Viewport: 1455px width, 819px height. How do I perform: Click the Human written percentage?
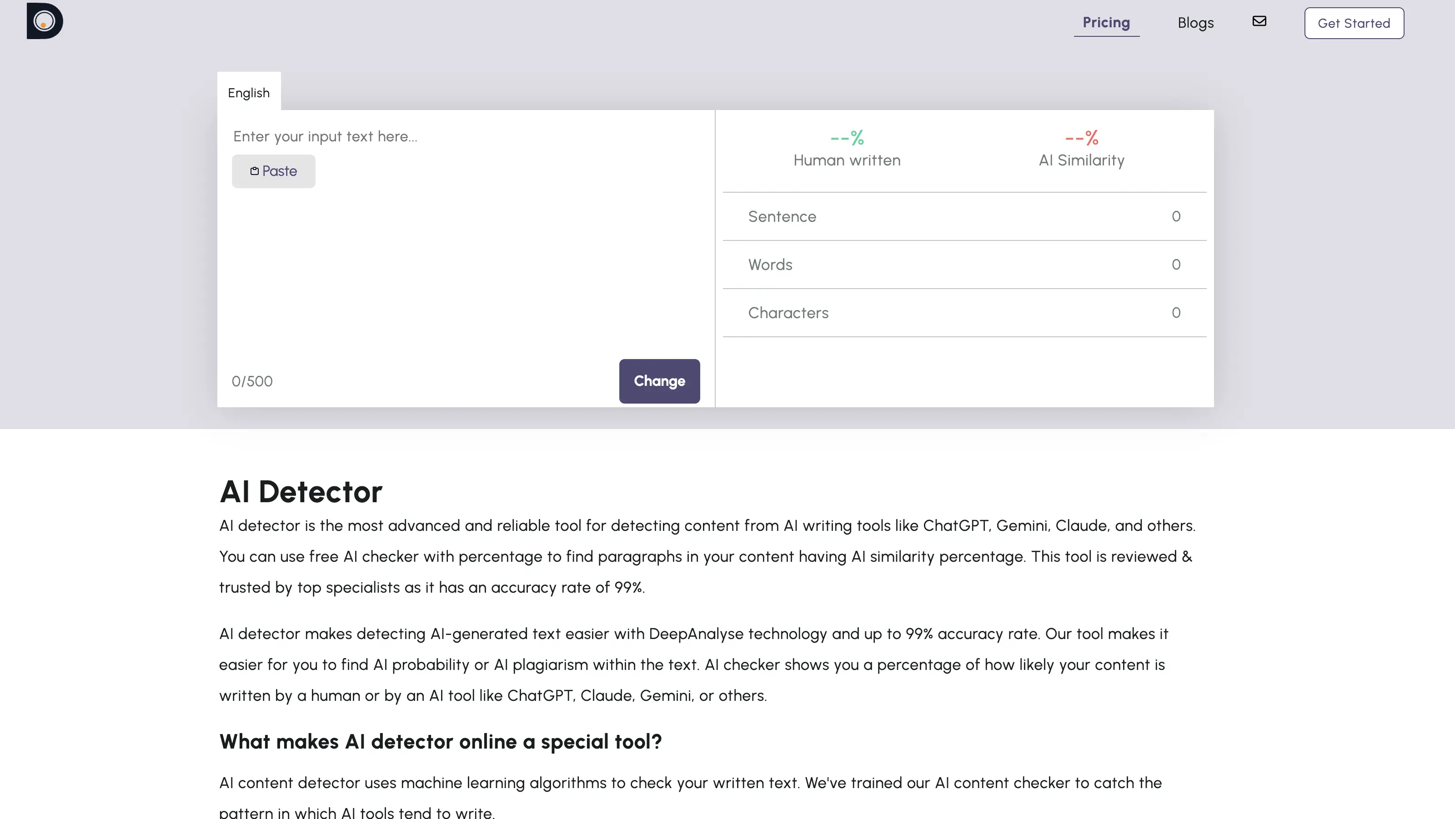point(847,137)
